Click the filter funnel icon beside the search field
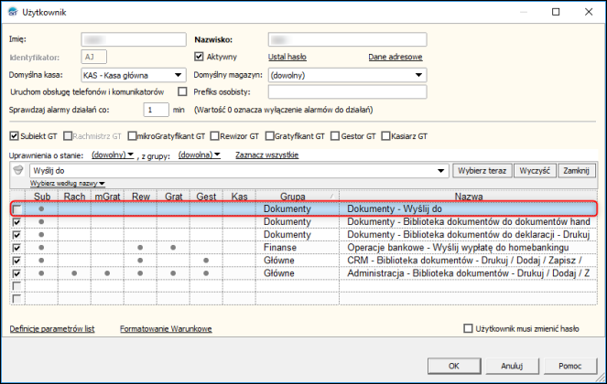This screenshot has height=384, width=607. [17, 171]
